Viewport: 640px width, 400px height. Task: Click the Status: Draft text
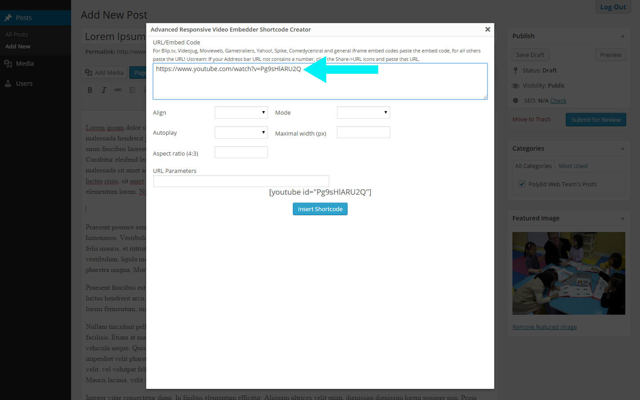(540, 70)
